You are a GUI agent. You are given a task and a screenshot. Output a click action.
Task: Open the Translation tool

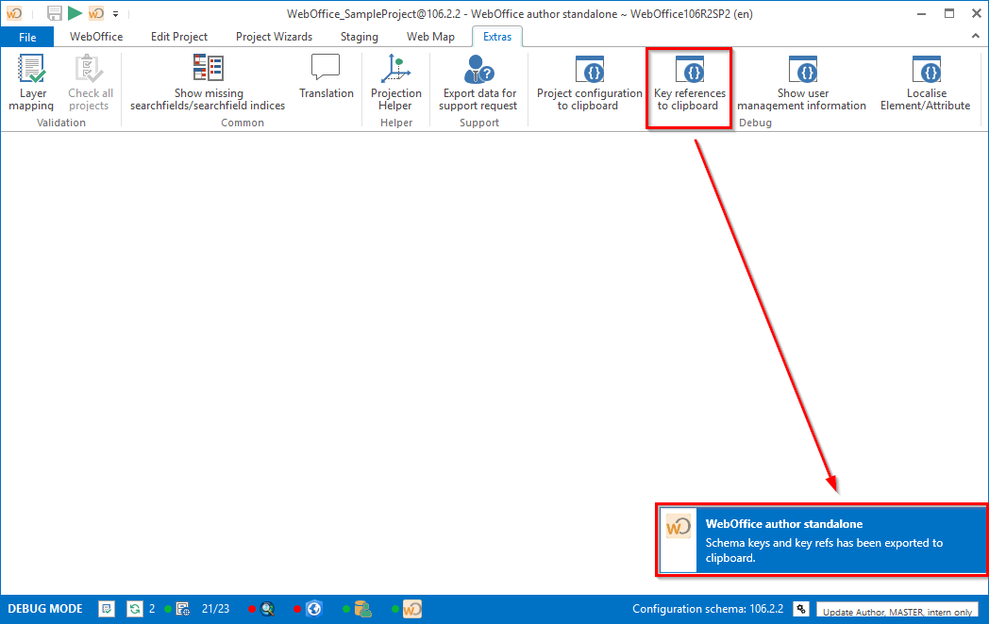(x=326, y=77)
